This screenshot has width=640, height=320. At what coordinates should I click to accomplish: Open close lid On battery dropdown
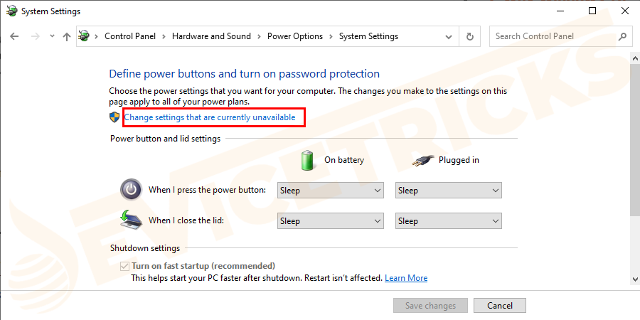pos(330,220)
